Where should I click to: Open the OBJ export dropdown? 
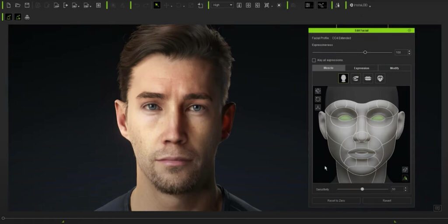click(76, 5)
